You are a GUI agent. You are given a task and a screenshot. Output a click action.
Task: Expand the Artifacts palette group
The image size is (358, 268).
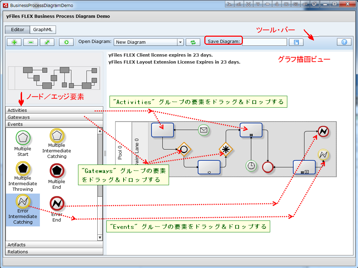click(x=54, y=245)
